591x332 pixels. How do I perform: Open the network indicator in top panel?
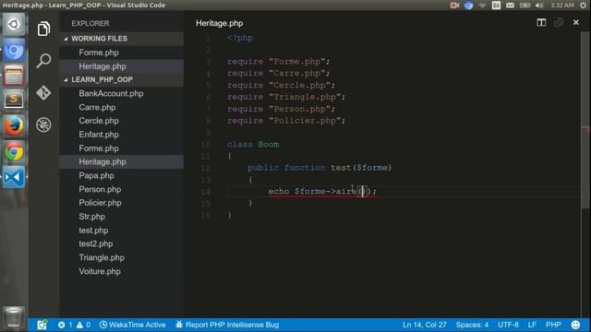[x=482, y=6]
